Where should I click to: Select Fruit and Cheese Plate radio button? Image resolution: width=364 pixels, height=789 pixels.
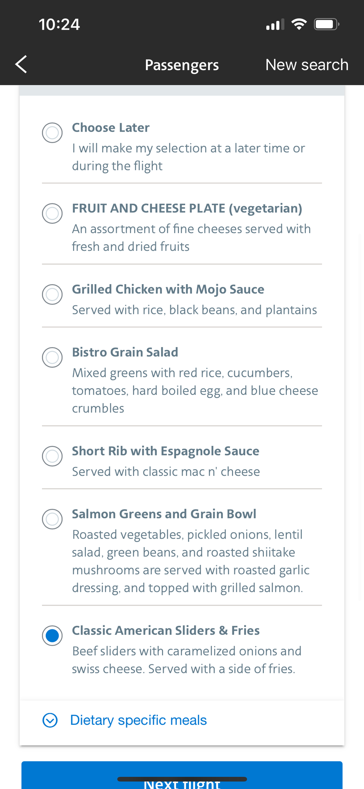click(x=52, y=214)
